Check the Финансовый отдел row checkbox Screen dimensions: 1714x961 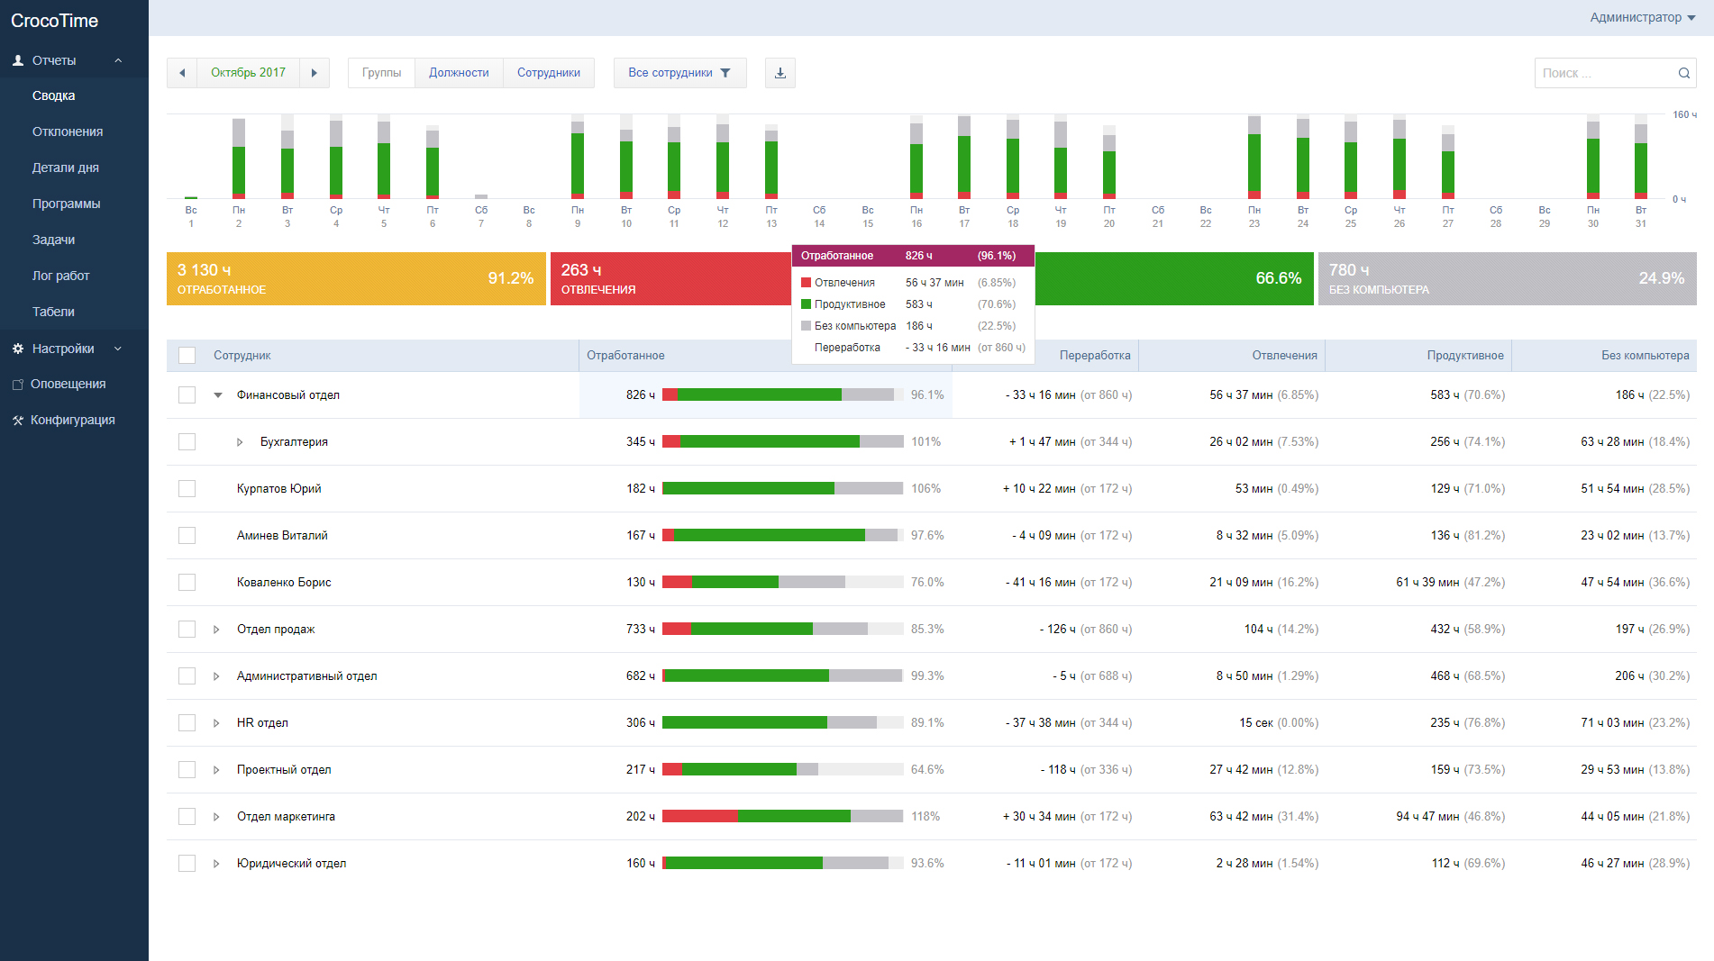[187, 395]
